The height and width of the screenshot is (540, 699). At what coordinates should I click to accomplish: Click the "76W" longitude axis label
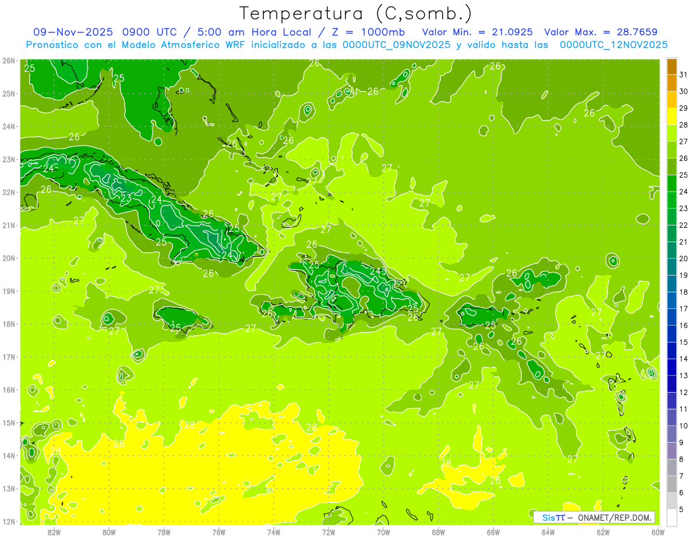pos(218,532)
